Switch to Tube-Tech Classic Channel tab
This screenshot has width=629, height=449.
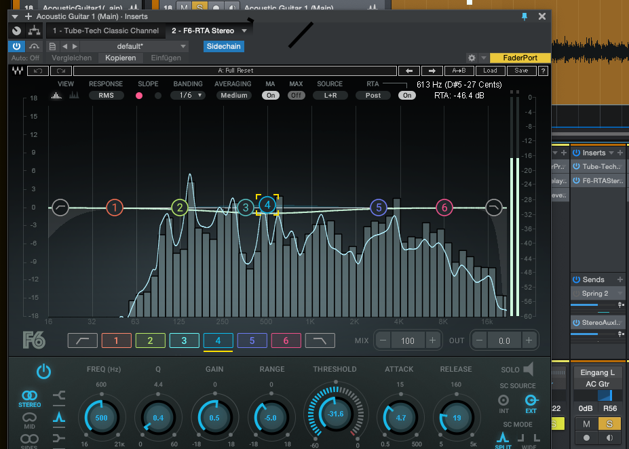[105, 31]
